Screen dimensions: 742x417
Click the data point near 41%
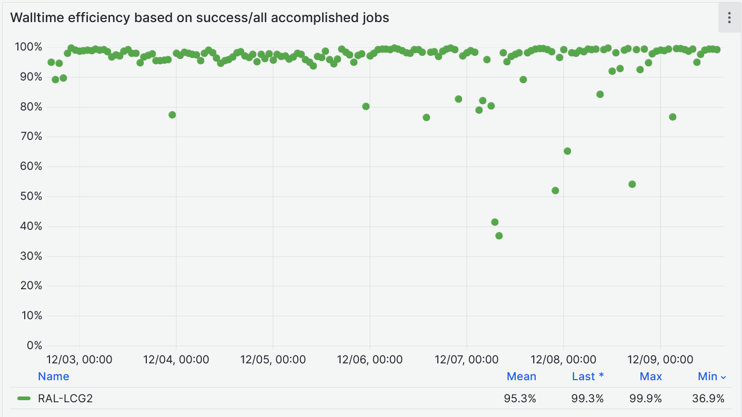(x=495, y=222)
